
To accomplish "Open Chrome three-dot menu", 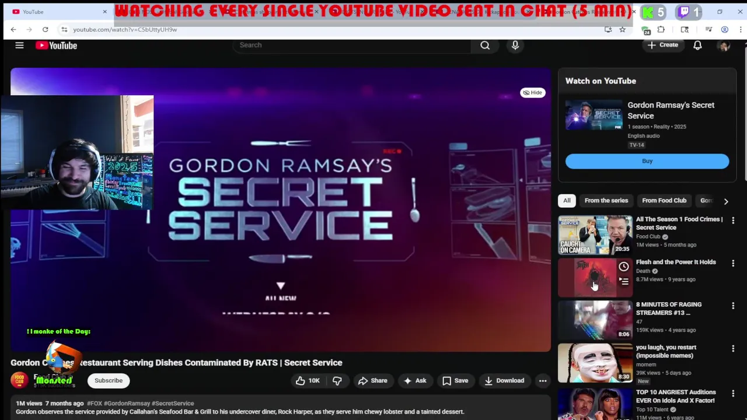I will (740, 29).
